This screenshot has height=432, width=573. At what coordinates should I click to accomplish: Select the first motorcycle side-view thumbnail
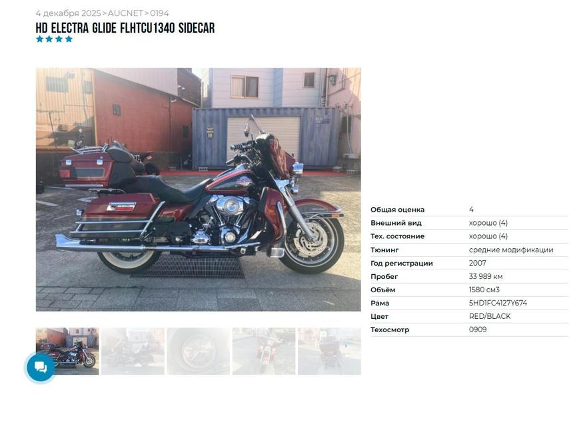click(67, 351)
